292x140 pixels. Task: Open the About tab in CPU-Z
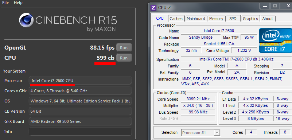click(x=268, y=19)
